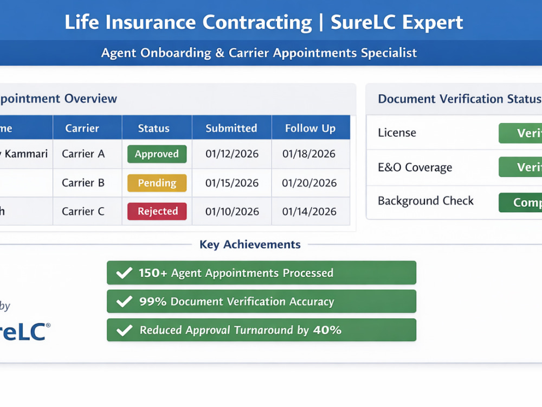Select the Approved status badge
The width and height of the screenshot is (542, 407).
pos(157,154)
